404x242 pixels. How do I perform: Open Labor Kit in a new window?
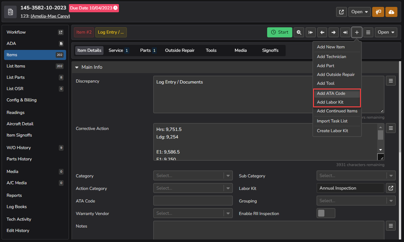390,188
